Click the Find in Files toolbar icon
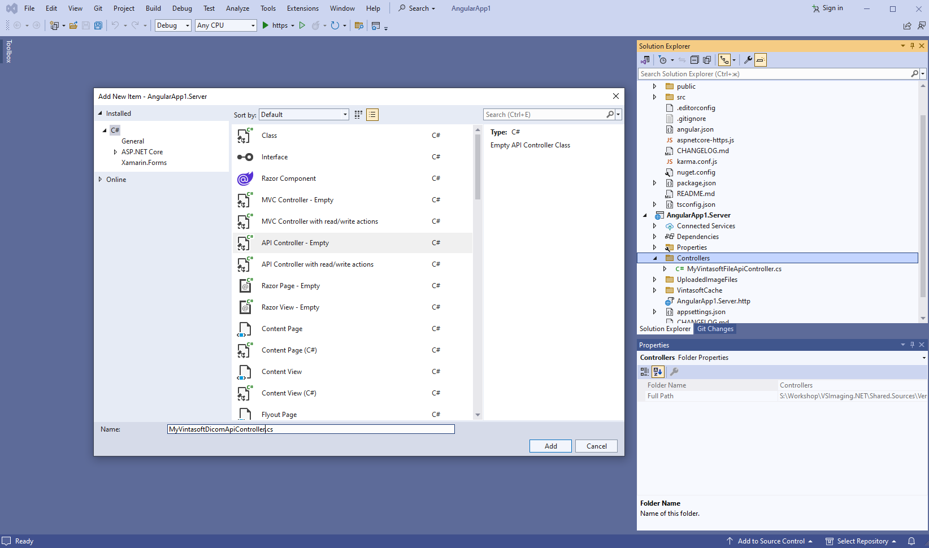This screenshot has height=548, width=929. 359,25
